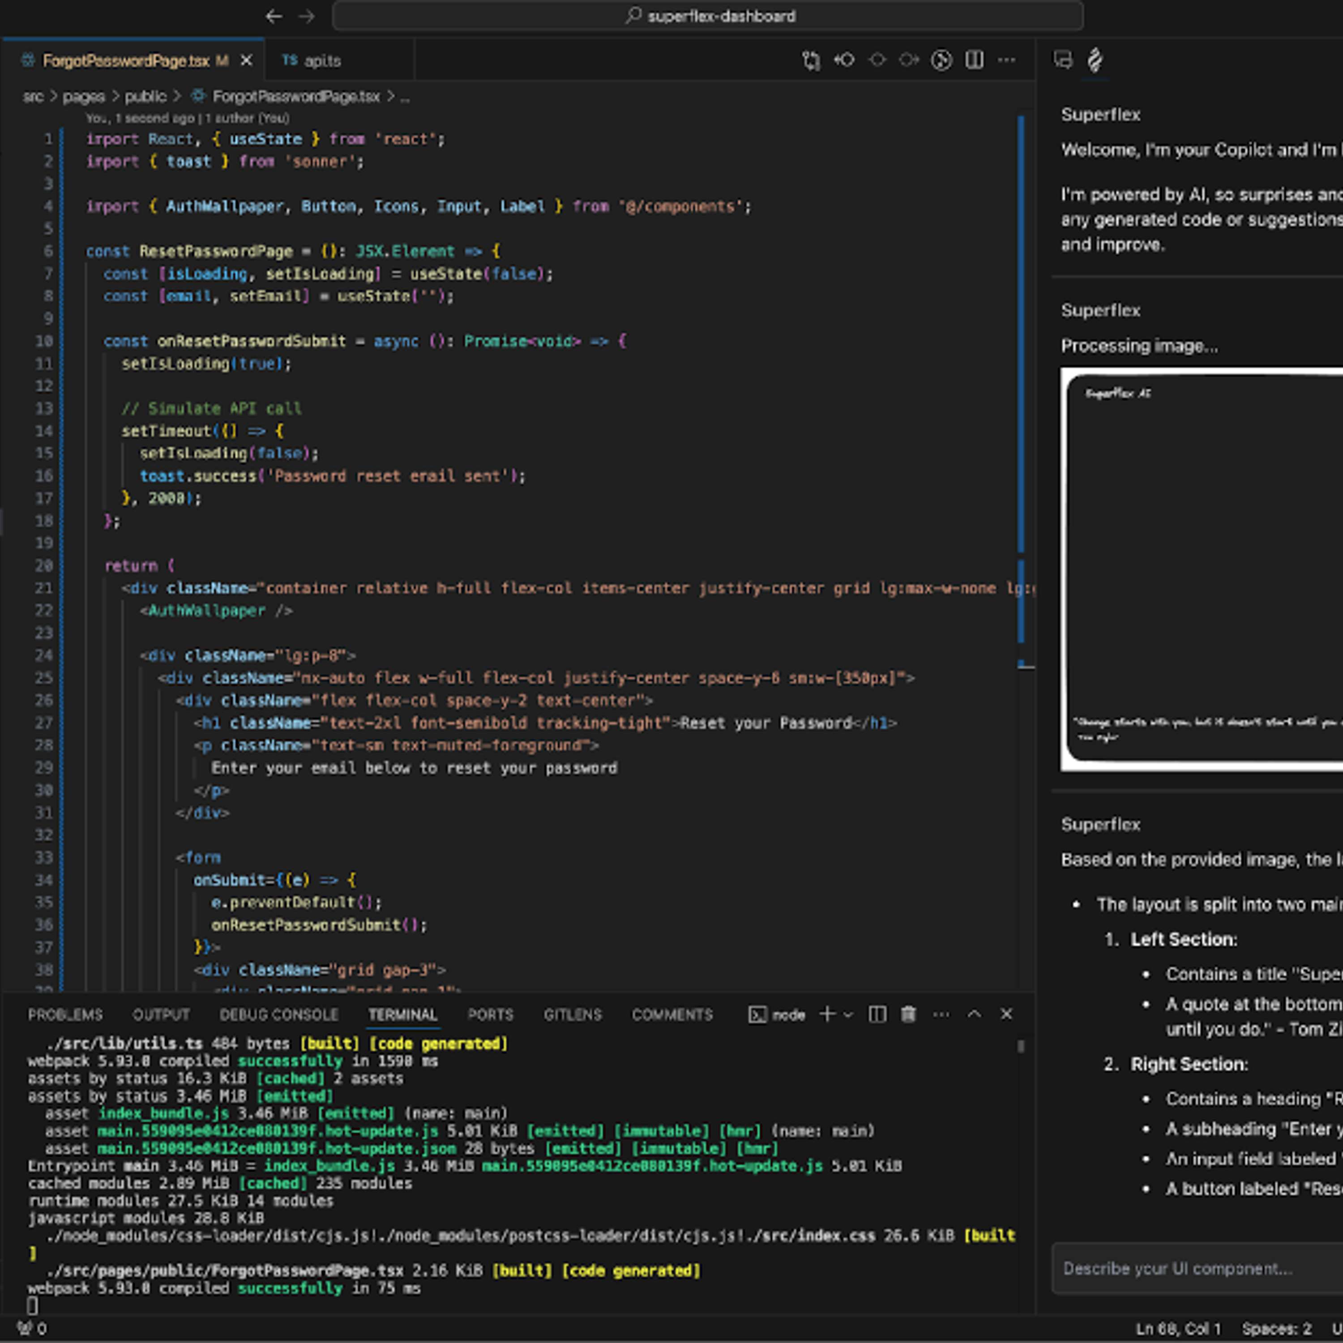Switch to the GITLENS panel tab

click(x=573, y=1015)
